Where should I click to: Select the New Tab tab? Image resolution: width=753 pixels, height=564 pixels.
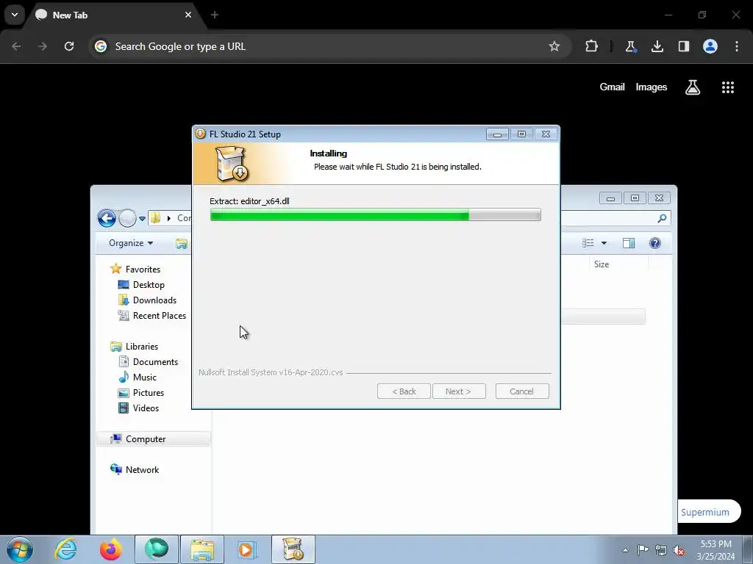click(x=113, y=15)
